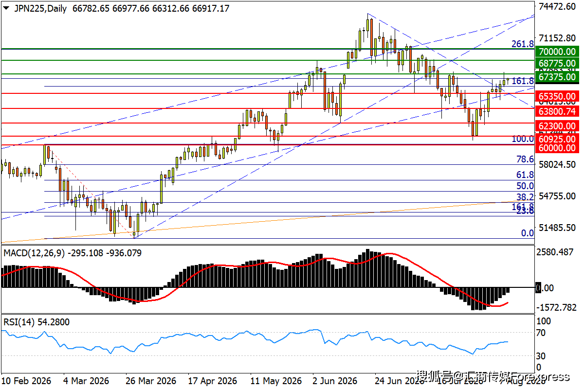
Task: Click the -1572.782 MACD axis label
Action: 558,307
